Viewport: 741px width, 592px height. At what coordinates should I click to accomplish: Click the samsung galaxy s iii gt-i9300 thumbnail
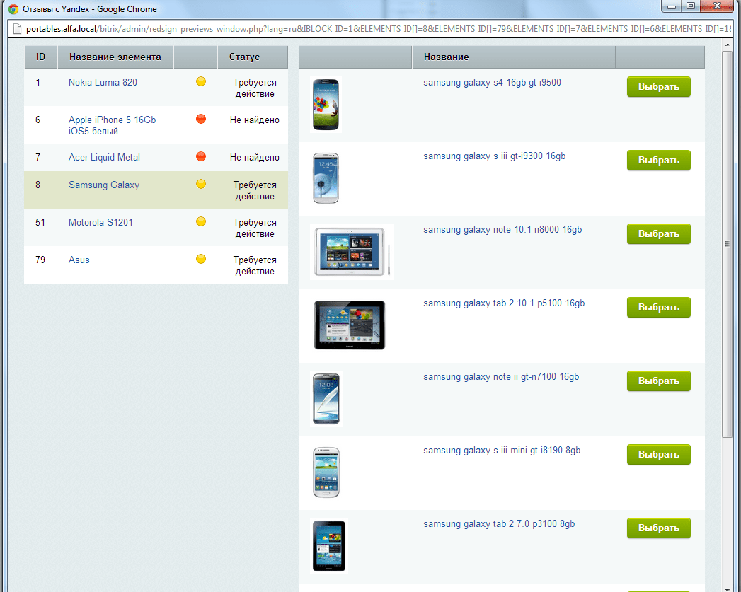point(326,178)
